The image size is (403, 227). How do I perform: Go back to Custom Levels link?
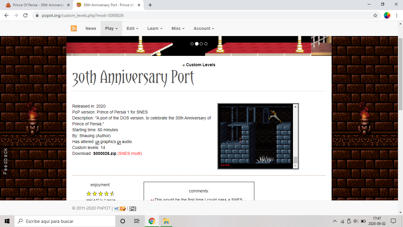pos(199,65)
